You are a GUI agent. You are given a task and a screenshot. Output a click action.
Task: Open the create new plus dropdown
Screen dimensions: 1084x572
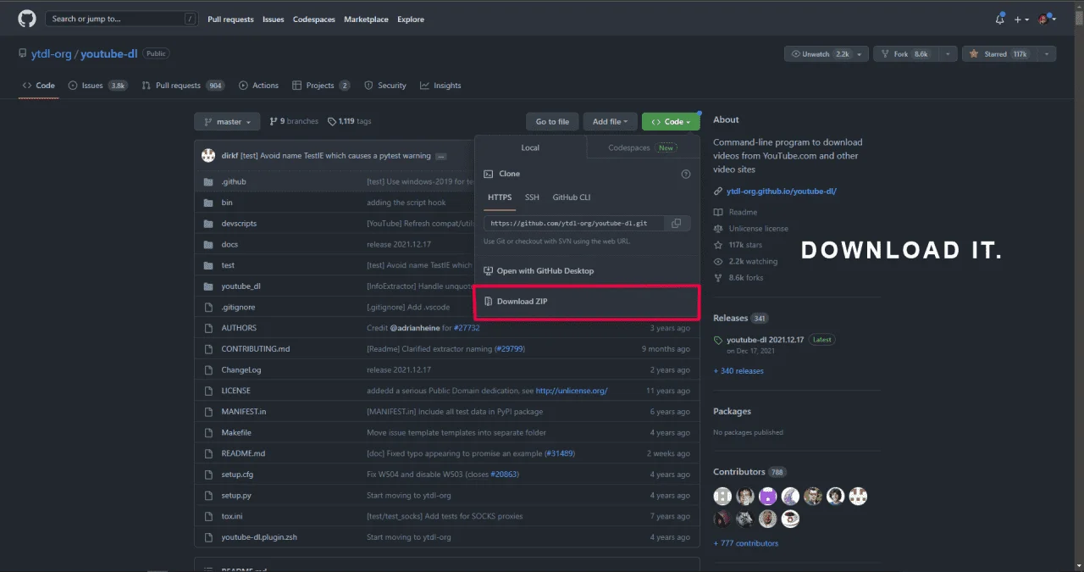[x=1021, y=19]
